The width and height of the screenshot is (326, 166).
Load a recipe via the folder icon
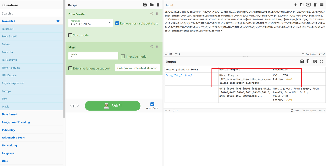coord(152,5)
